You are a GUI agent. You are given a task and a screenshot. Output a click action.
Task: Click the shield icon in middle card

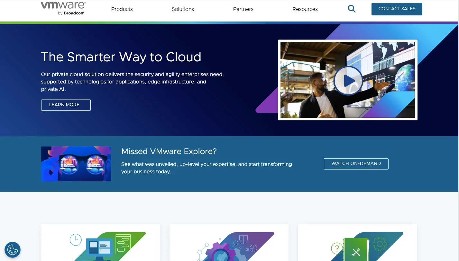coord(243,239)
